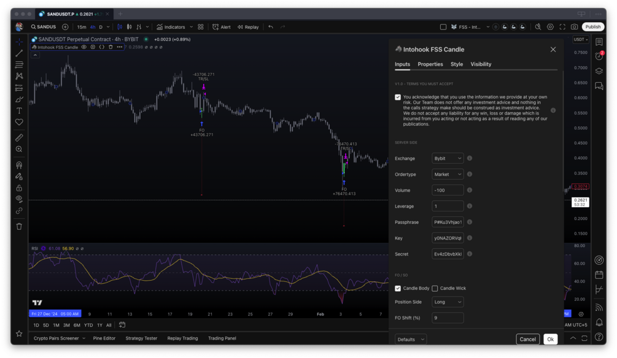Uncheck the Candle Body checkbox
This screenshot has width=617, height=358.
point(398,289)
